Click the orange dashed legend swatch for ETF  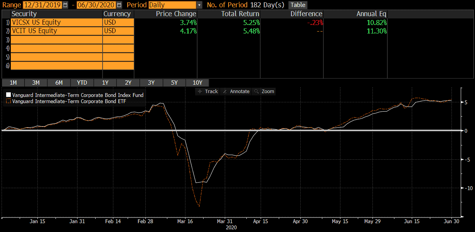tap(8, 102)
